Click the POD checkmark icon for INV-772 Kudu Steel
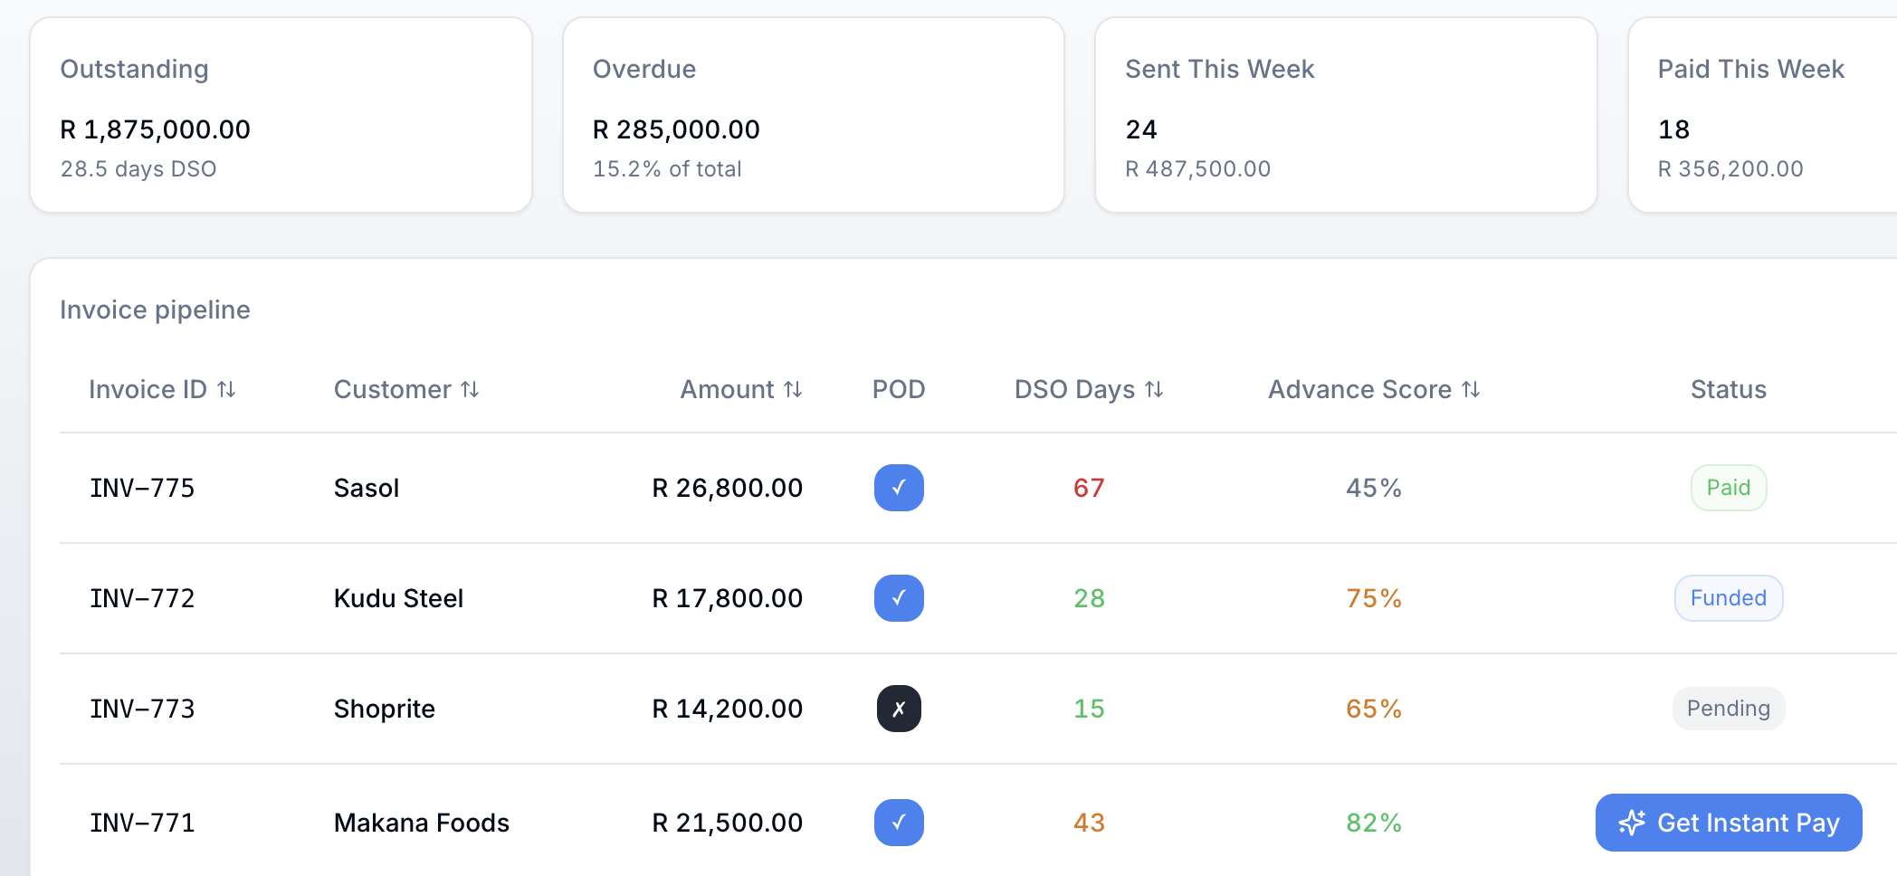The width and height of the screenshot is (1897, 876). point(898,598)
